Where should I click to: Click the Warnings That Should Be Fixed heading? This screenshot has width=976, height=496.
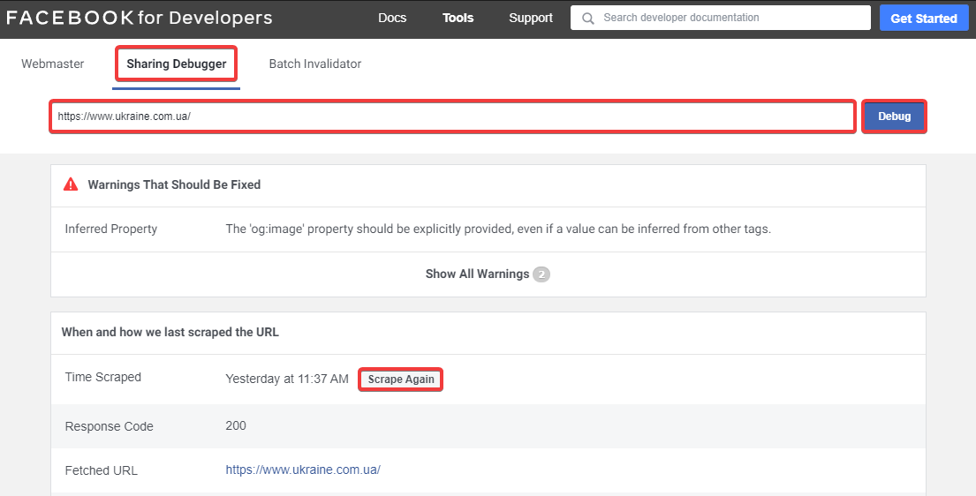(174, 185)
